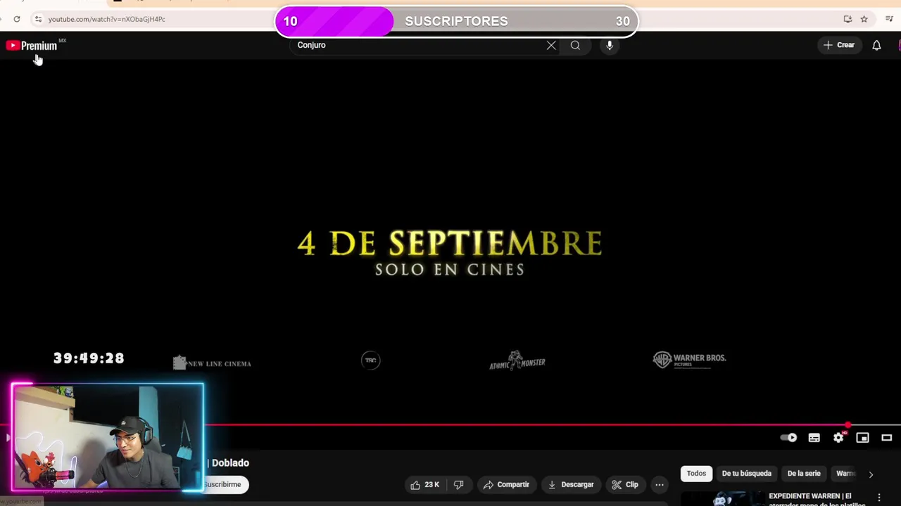This screenshot has height=506, width=901.
Task: Select the De tu búsqueda chip
Action: 747,474
